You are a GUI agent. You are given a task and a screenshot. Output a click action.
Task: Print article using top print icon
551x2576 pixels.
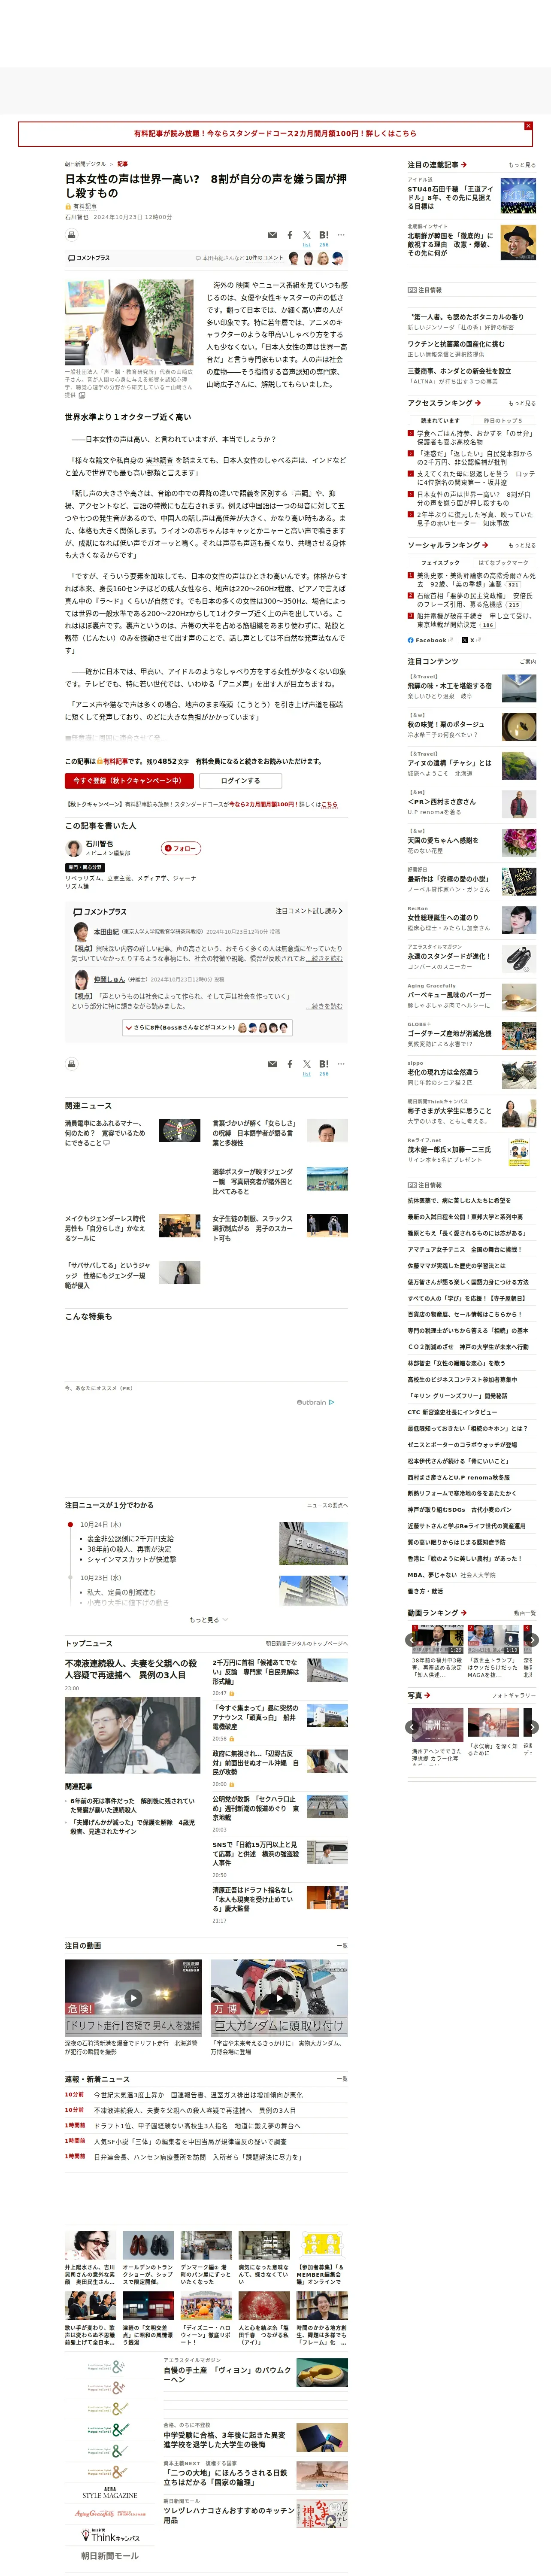(x=71, y=235)
